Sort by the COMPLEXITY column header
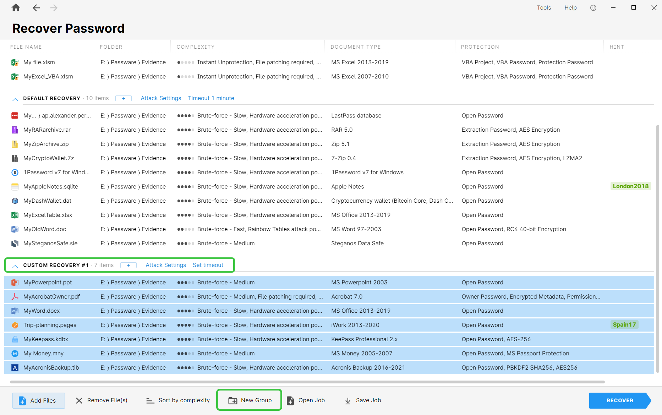This screenshot has height=415, width=662. coord(196,47)
